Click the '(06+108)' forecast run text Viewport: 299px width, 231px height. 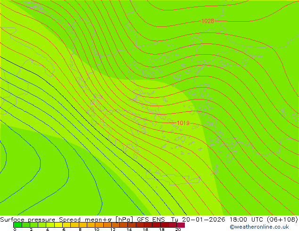[282, 220]
